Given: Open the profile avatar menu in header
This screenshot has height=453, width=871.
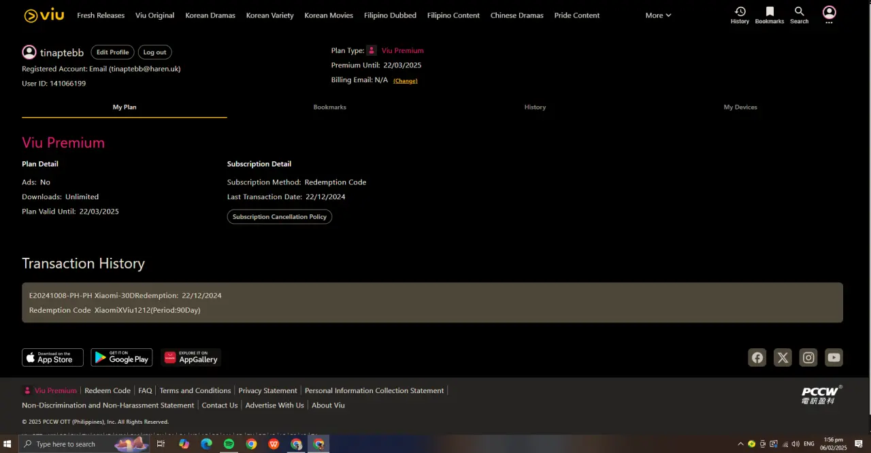Looking at the screenshot, I should (829, 15).
